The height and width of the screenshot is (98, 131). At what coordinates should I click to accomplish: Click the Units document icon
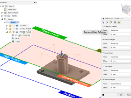point(5,9)
